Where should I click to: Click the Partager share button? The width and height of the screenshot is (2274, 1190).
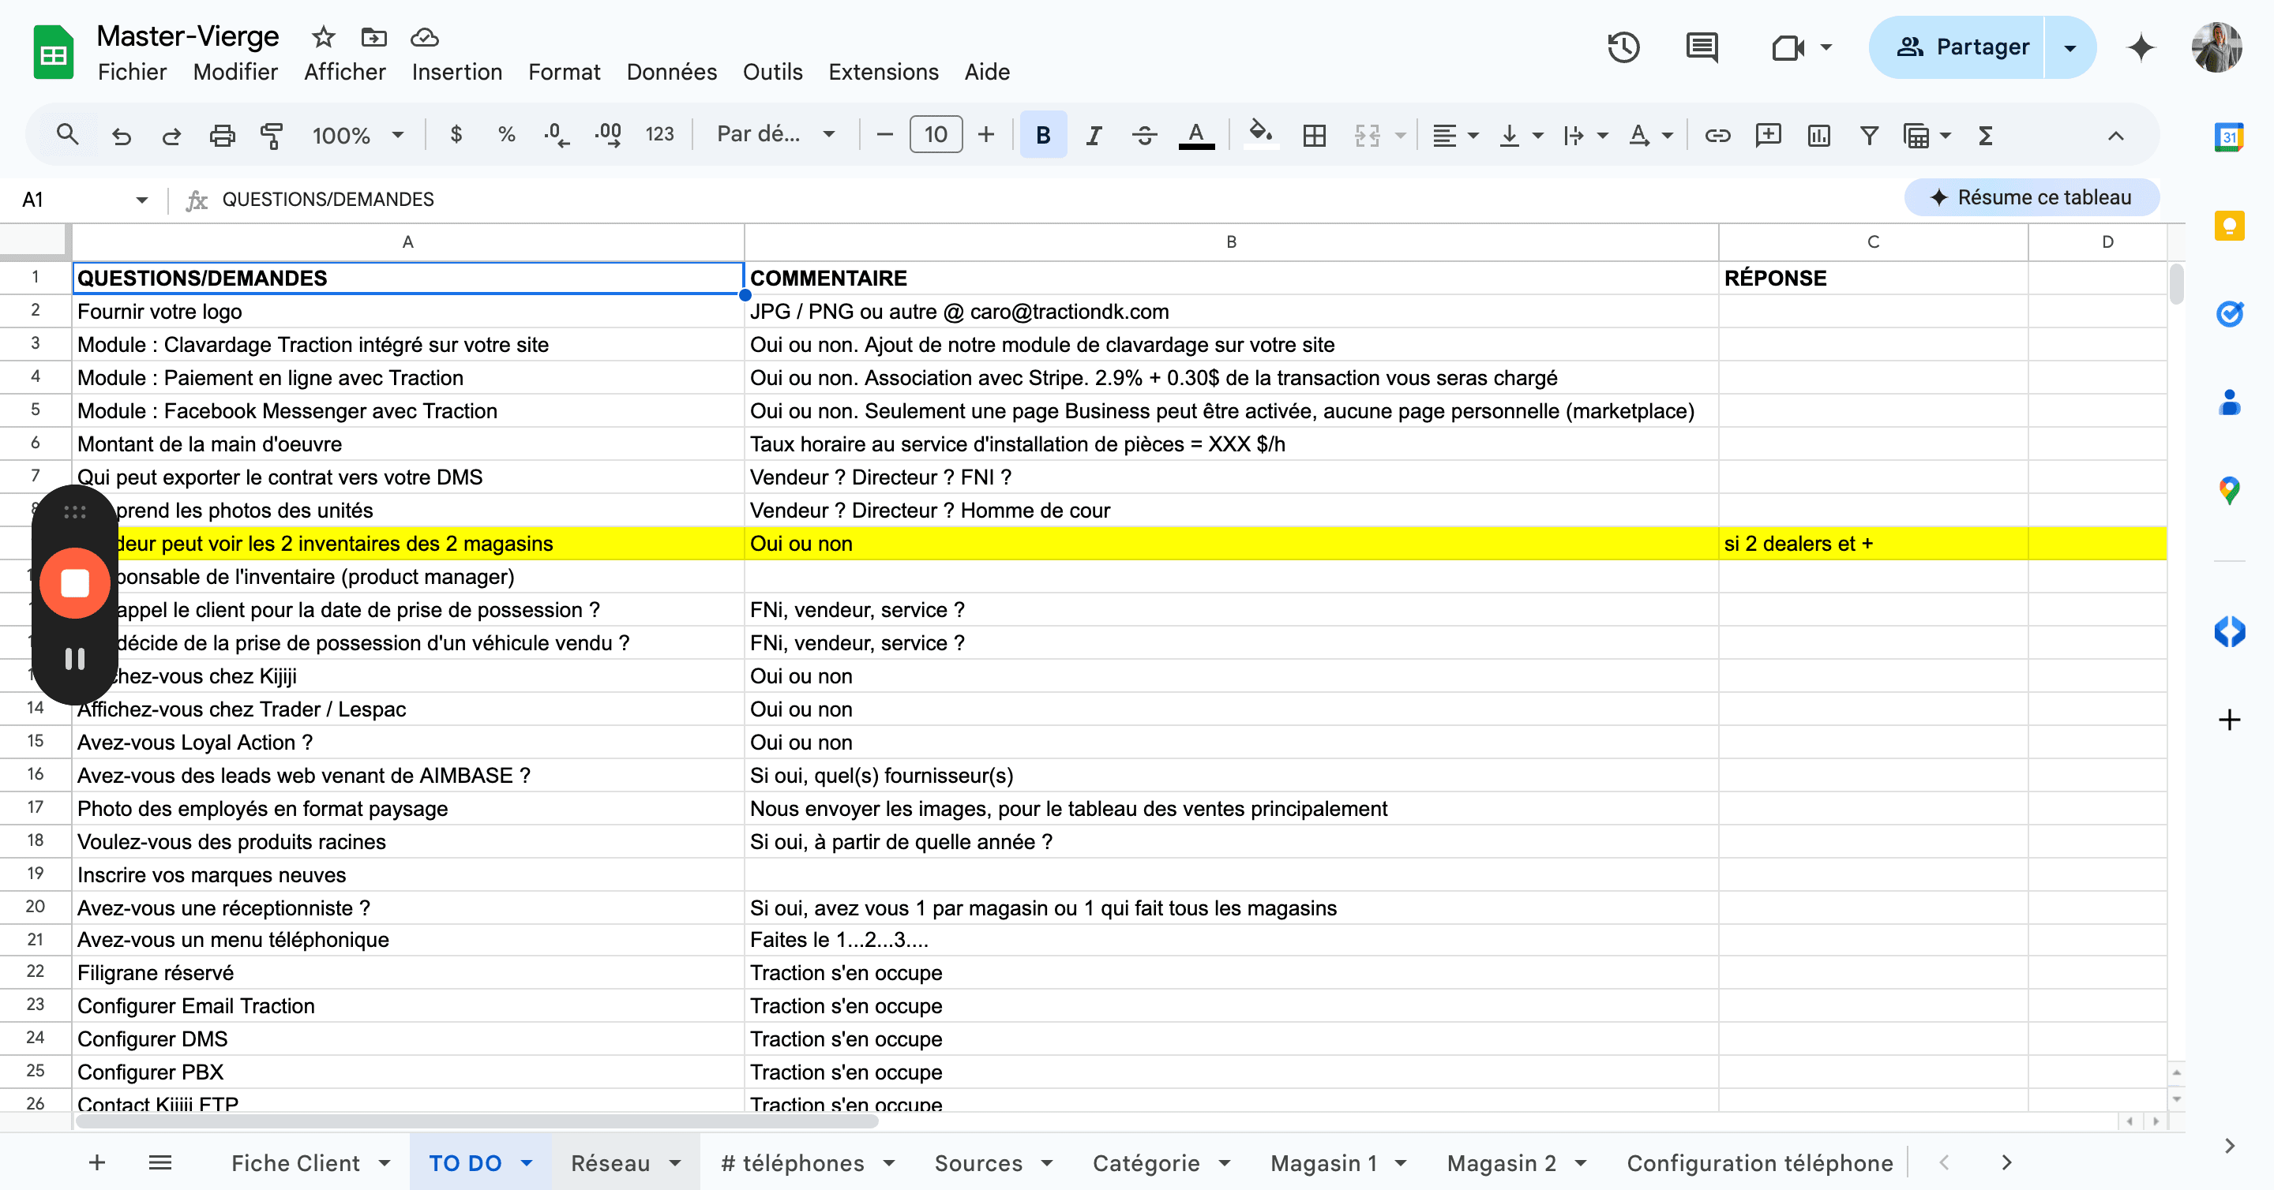click(1962, 47)
